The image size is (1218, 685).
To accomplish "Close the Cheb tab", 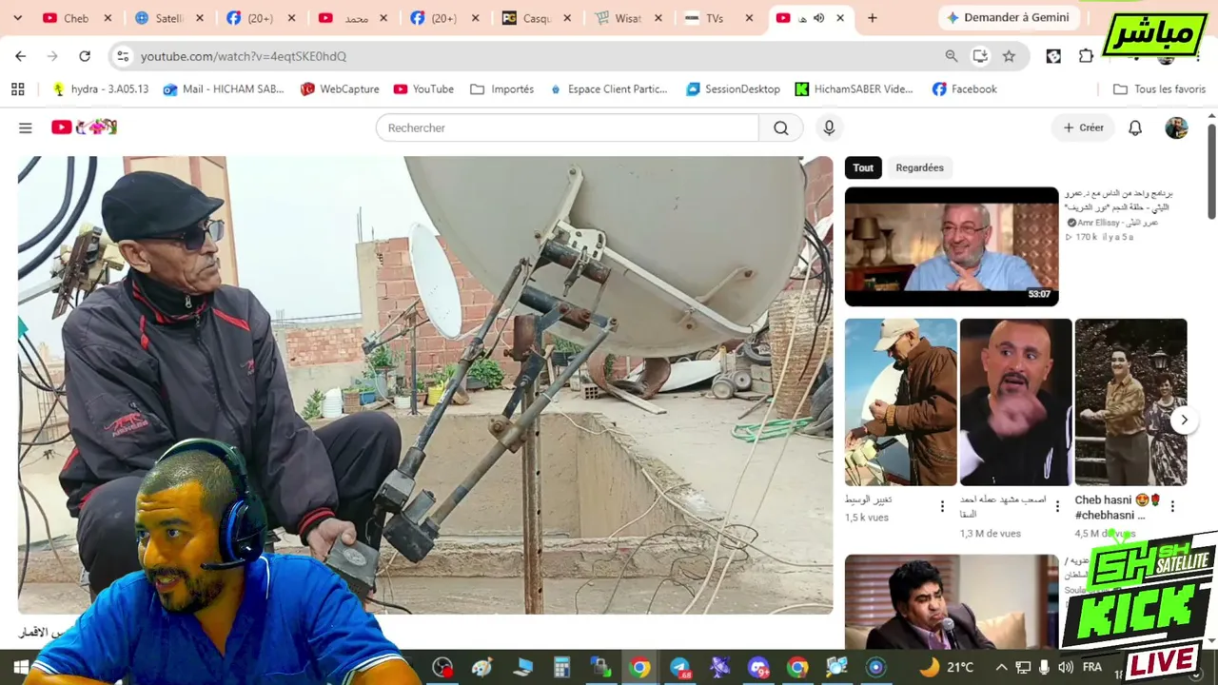I will 108,18.
